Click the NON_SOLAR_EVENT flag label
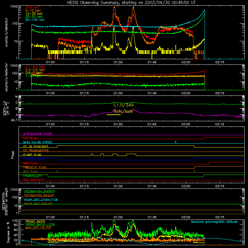The image size is (248, 248). click(38, 142)
